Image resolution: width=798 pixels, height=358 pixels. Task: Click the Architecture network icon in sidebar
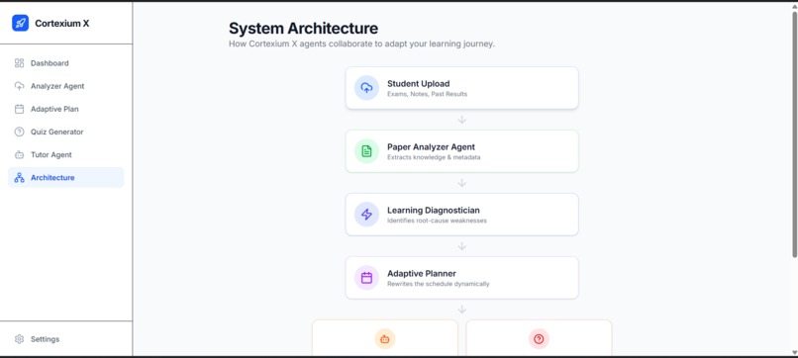(x=20, y=177)
